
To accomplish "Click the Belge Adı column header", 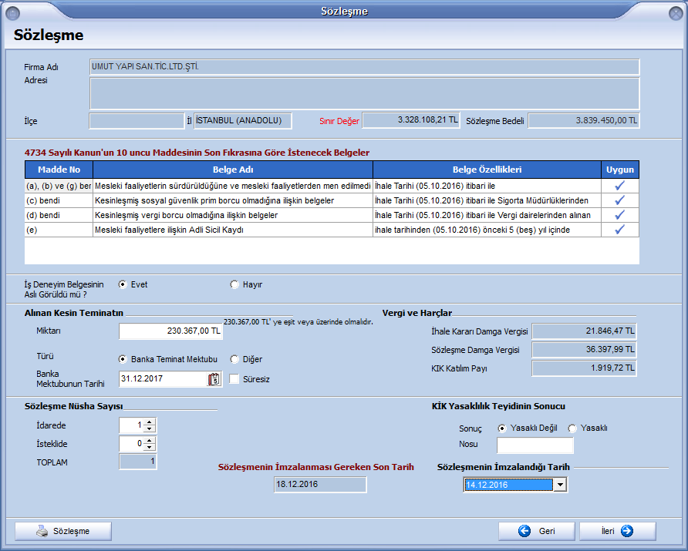I will click(x=233, y=170).
